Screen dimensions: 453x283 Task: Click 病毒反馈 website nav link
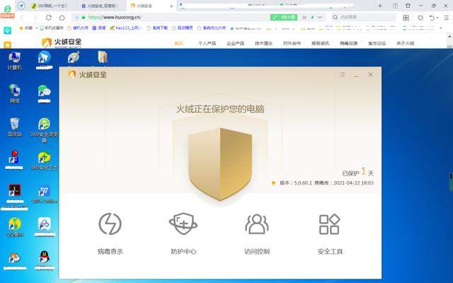[x=348, y=43]
